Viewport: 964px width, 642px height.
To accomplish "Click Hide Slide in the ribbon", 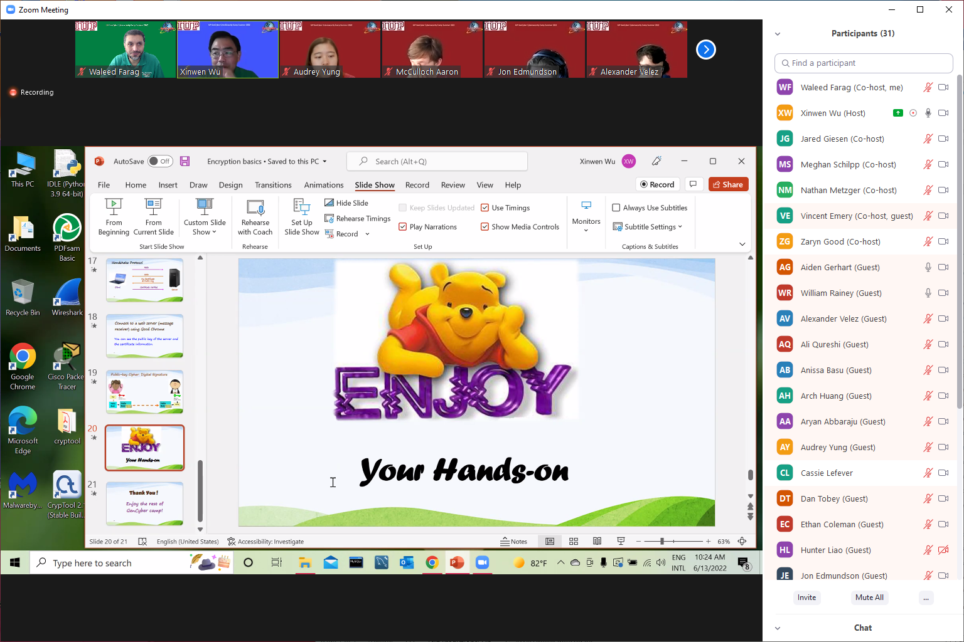I will [x=346, y=203].
